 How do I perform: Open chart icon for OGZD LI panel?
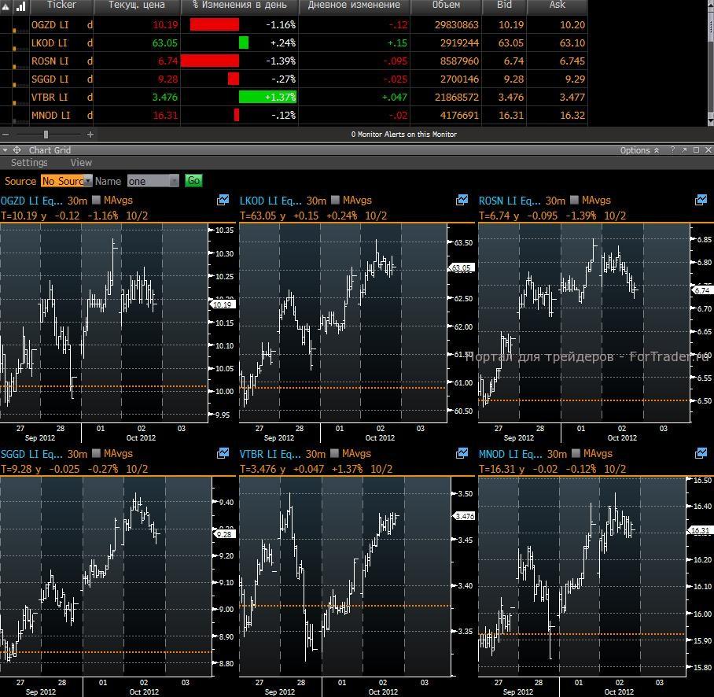pyautogui.click(x=223, y=201)
